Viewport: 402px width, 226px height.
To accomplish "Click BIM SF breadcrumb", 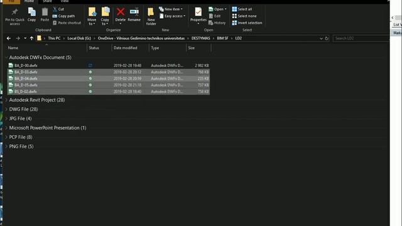I will point(222,38).
